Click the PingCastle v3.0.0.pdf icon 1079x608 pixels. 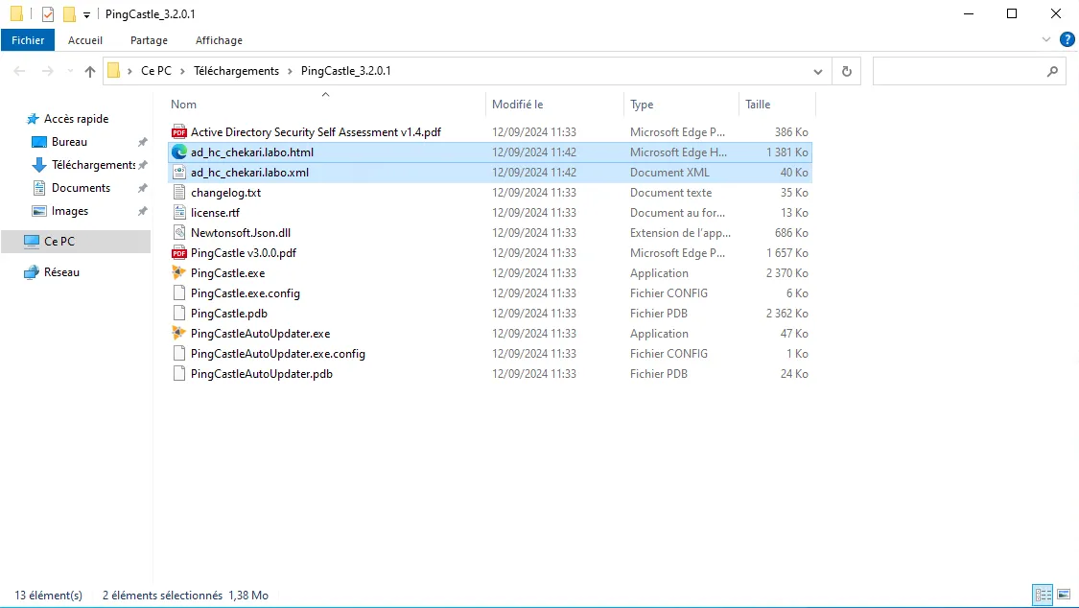pos(178,253)
